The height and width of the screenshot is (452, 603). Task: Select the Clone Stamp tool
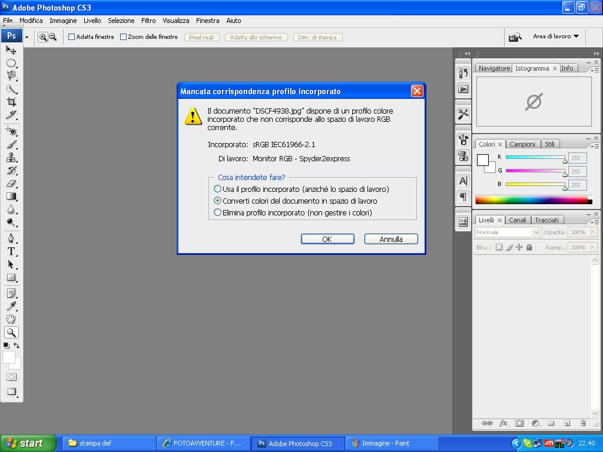click(11, 158)
